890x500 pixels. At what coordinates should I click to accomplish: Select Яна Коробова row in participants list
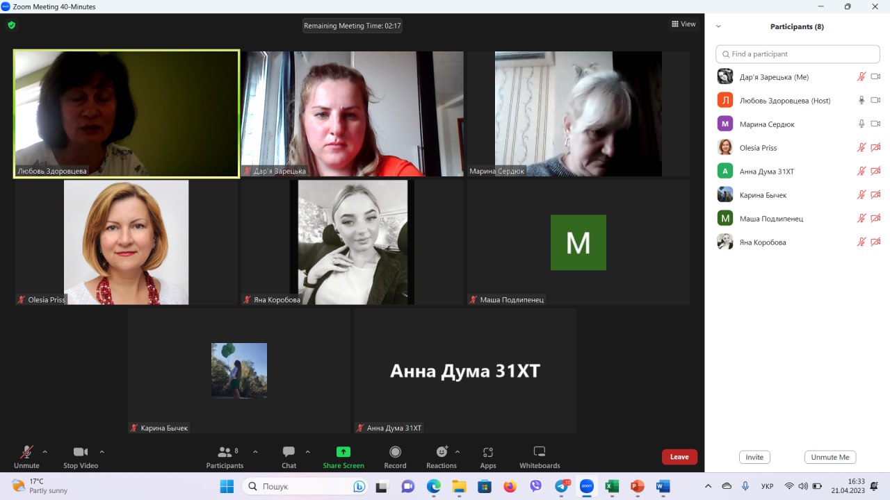pos(798,242)
